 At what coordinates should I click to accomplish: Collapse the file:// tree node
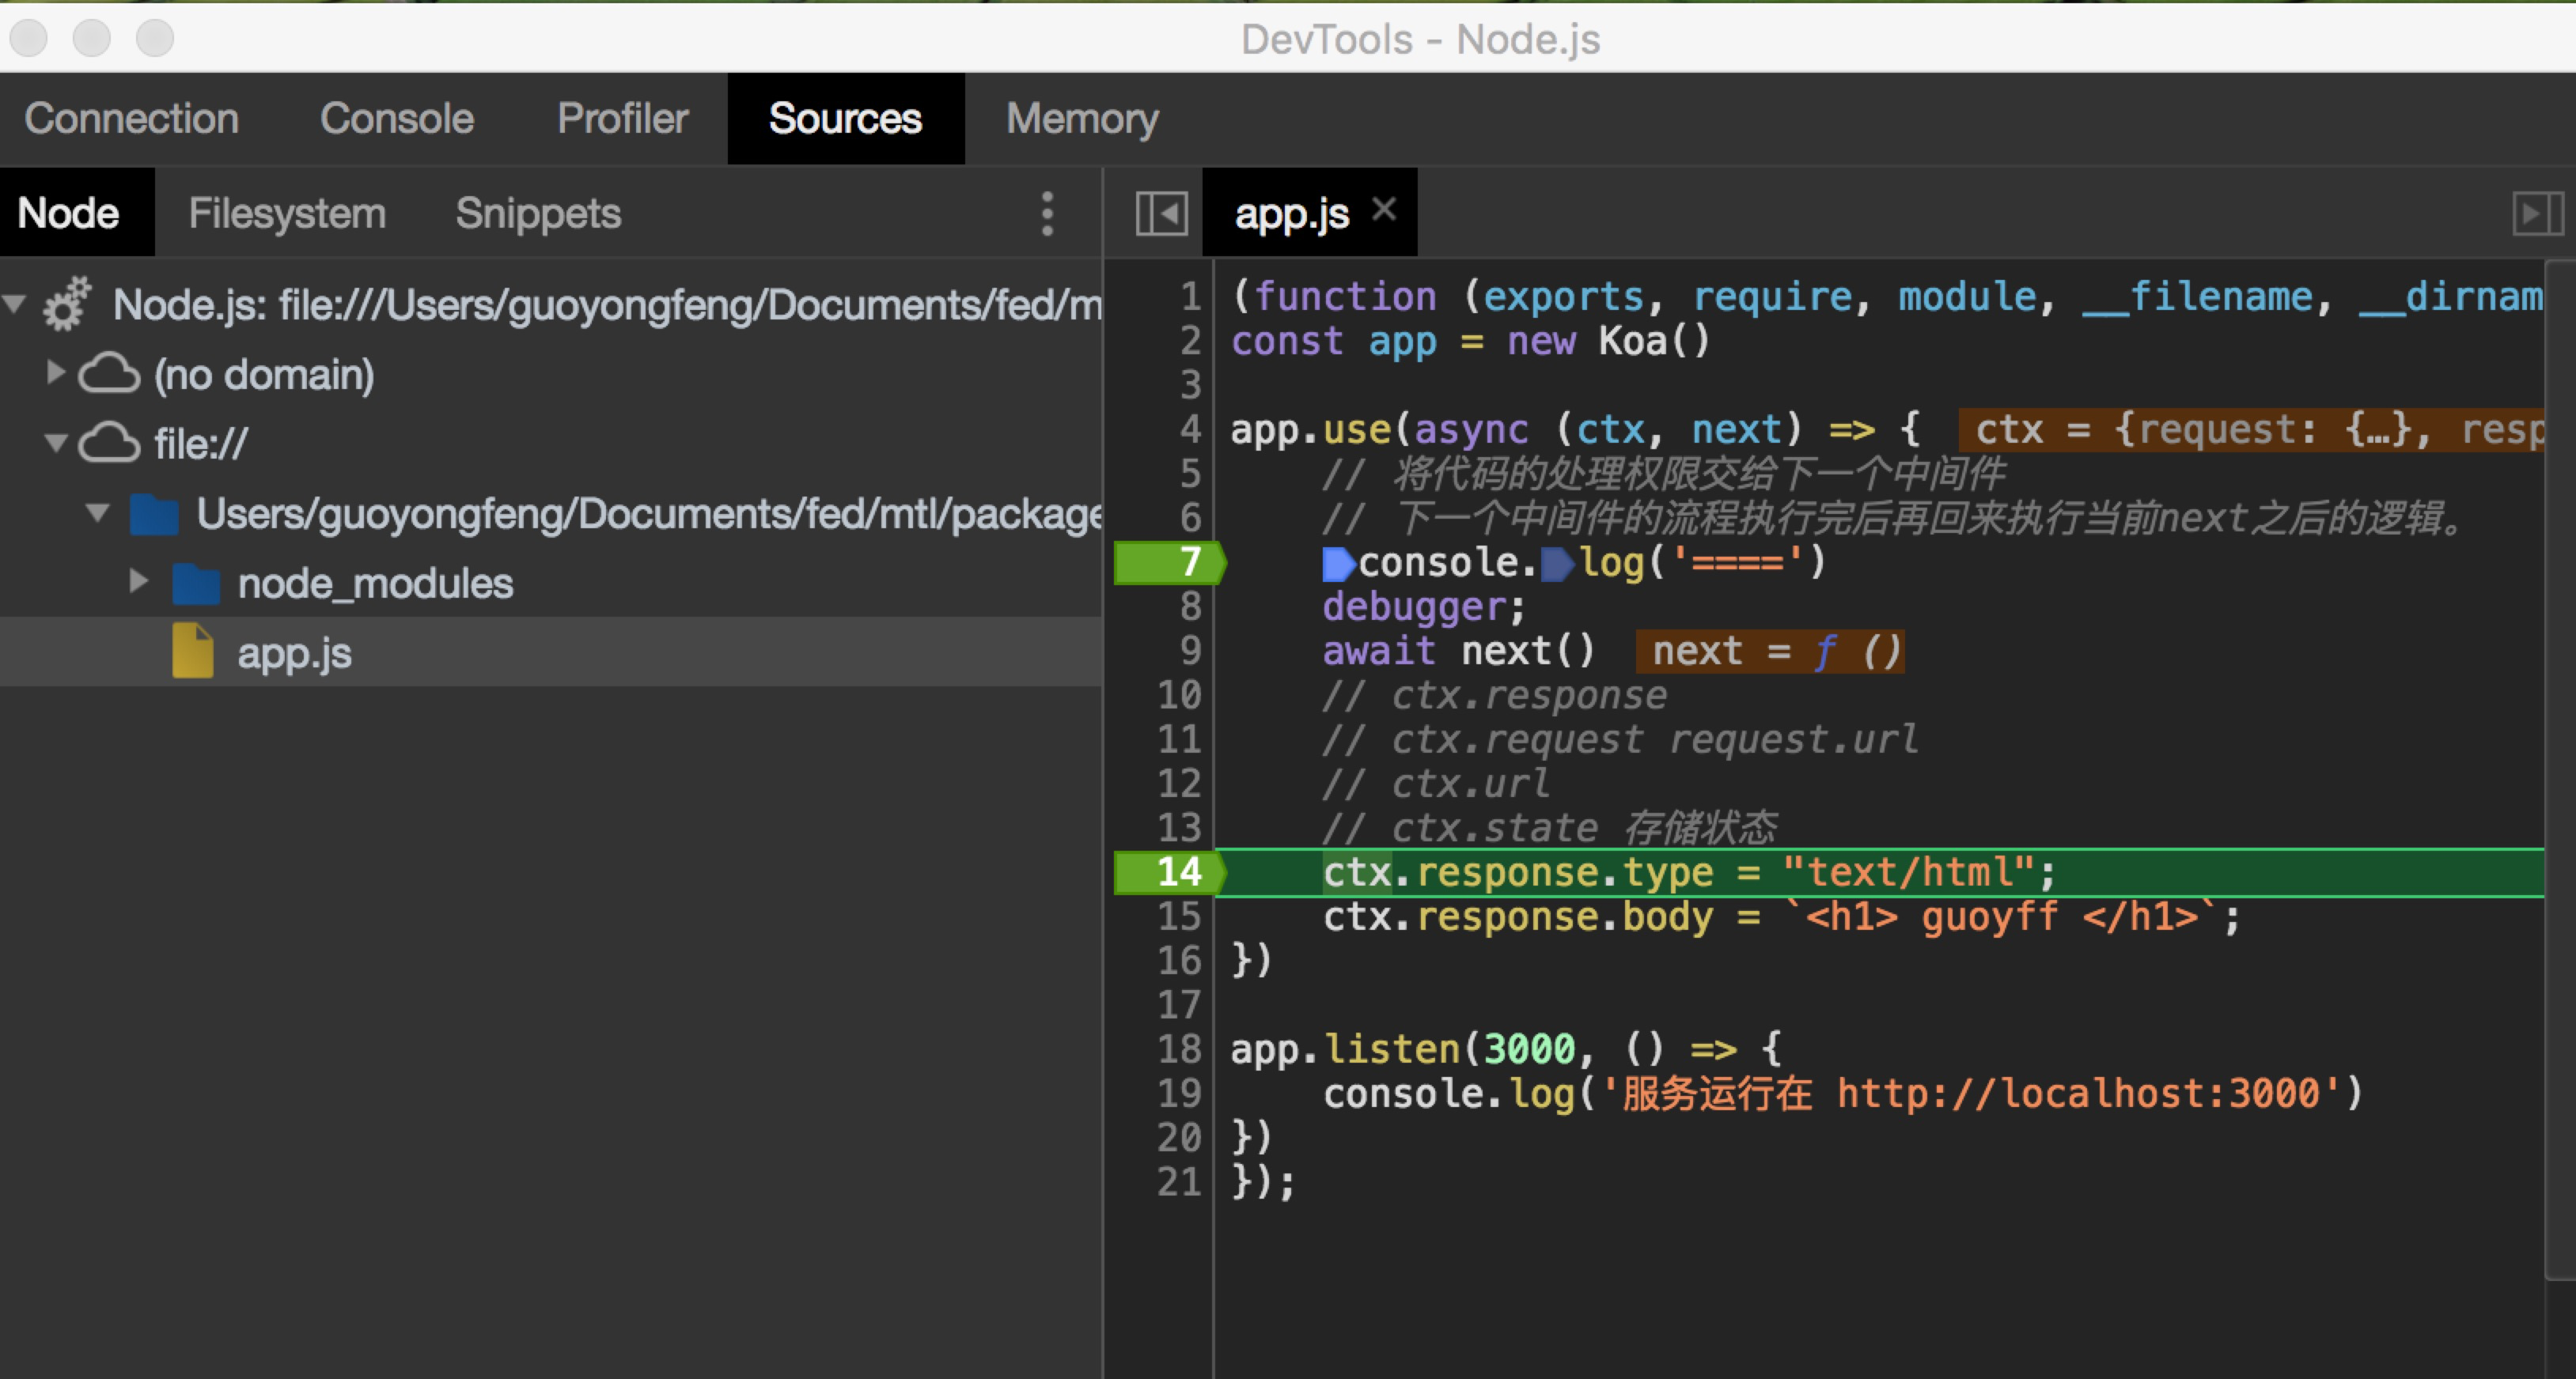coord(56,443)
